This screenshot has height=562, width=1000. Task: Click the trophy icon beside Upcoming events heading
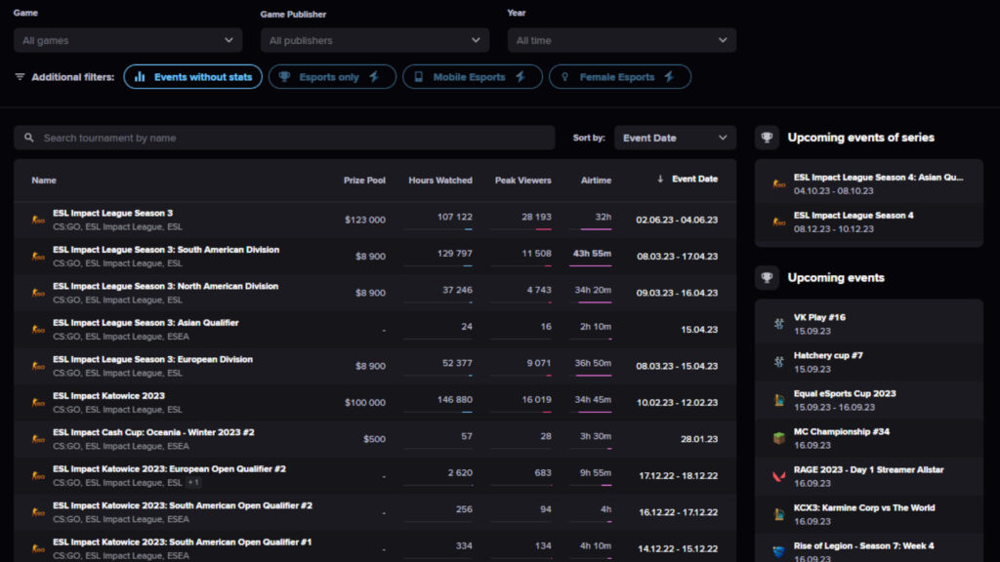click(x=767, y=277)
